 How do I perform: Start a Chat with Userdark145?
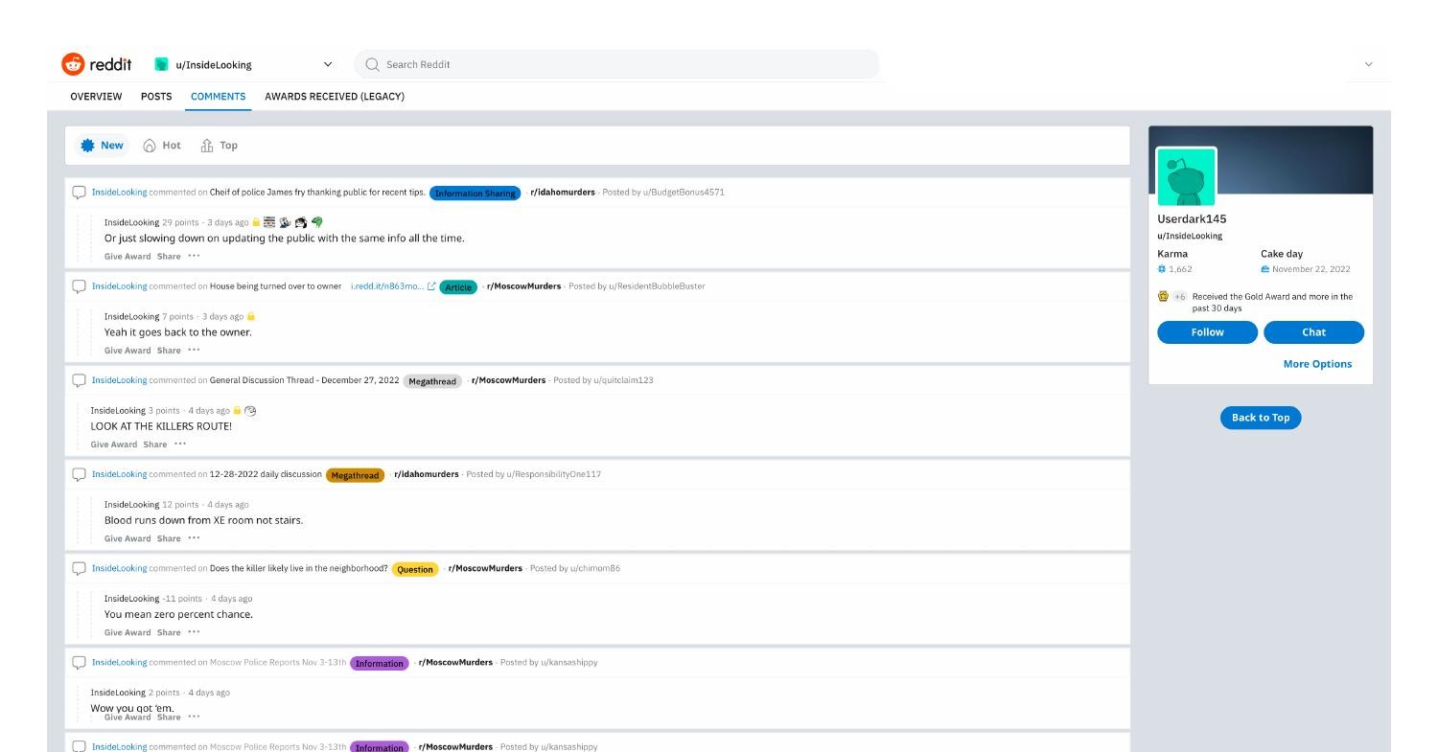(x=1313, y=332)
